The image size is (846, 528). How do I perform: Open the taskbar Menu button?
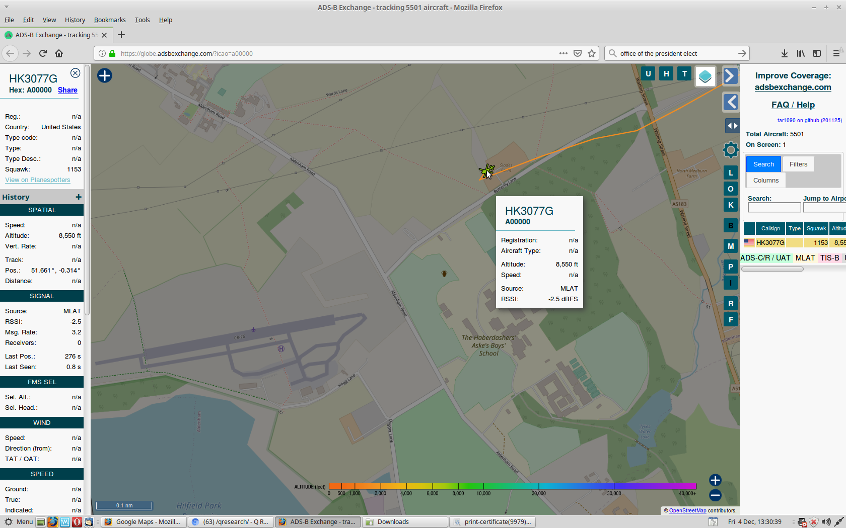coord(19,522)
